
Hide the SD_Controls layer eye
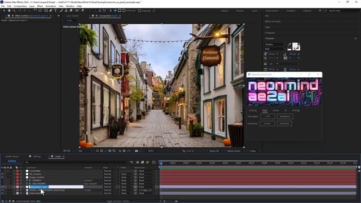pyautogui.click(x=2, y=174)
